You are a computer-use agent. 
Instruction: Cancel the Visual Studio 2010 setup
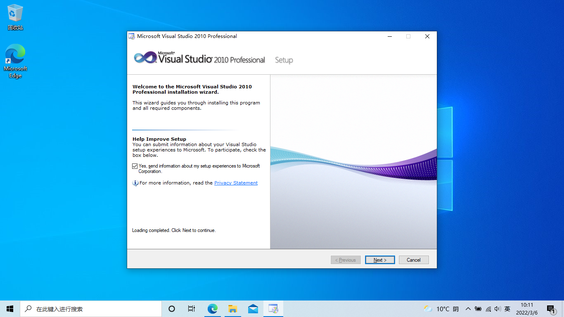pos(414,260)
